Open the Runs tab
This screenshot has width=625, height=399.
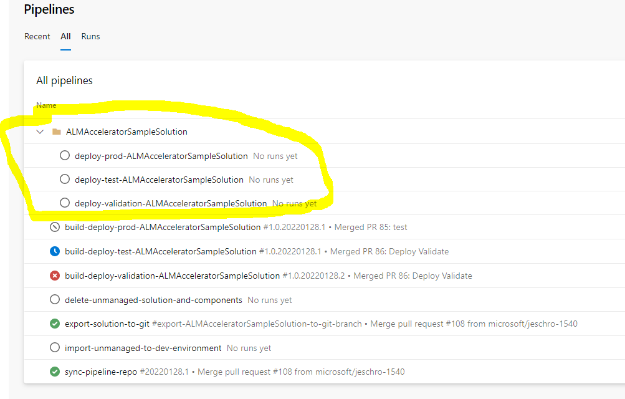click(90, 36)
